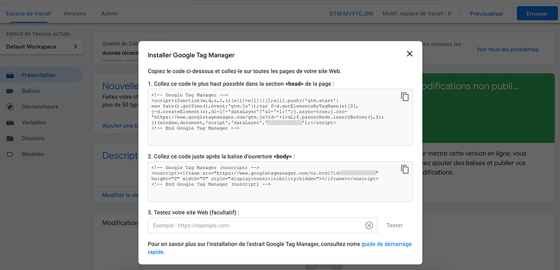560x270 pixels.
Task: Copy the head section code snippet
Action: [404, 97]
